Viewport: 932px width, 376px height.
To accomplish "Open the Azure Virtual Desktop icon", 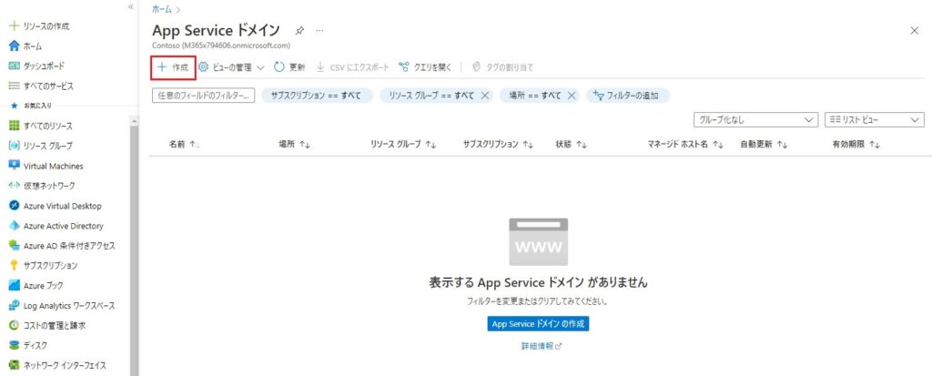I will point(15,206).
